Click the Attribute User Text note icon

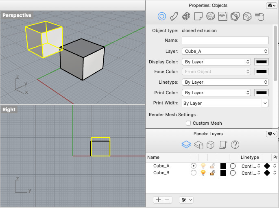[198, 16]
